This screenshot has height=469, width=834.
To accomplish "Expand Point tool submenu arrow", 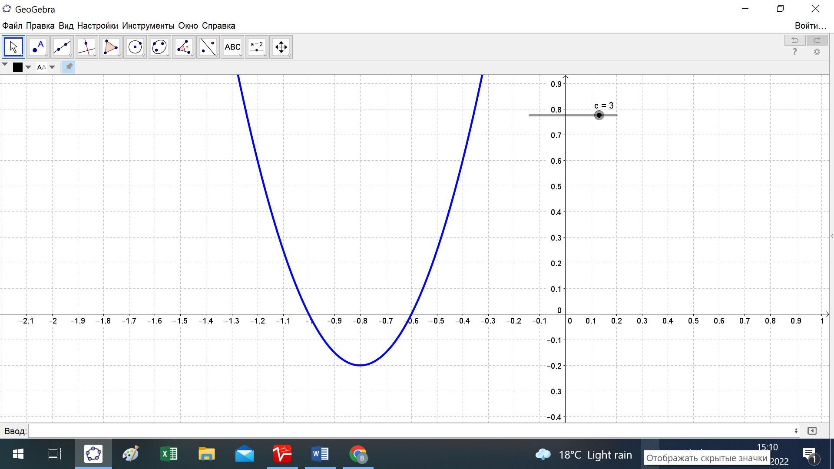I will tap(46, 55).
